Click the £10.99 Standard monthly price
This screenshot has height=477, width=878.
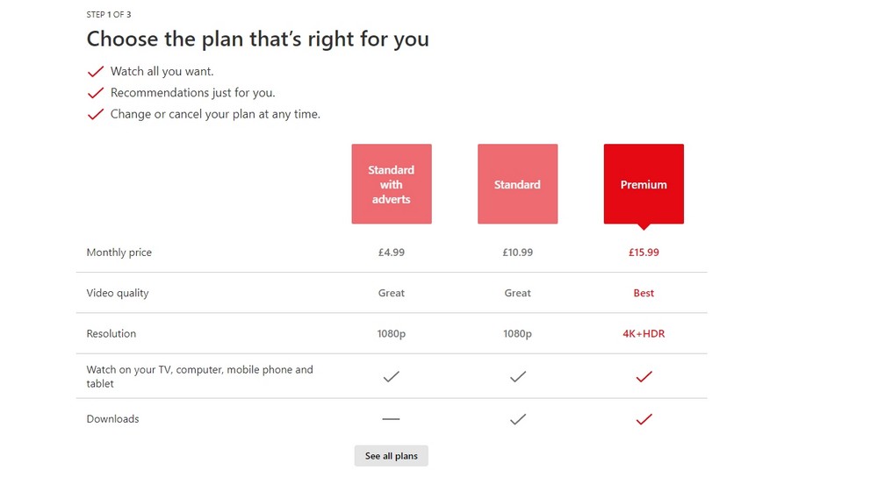(x=518, y=253)
